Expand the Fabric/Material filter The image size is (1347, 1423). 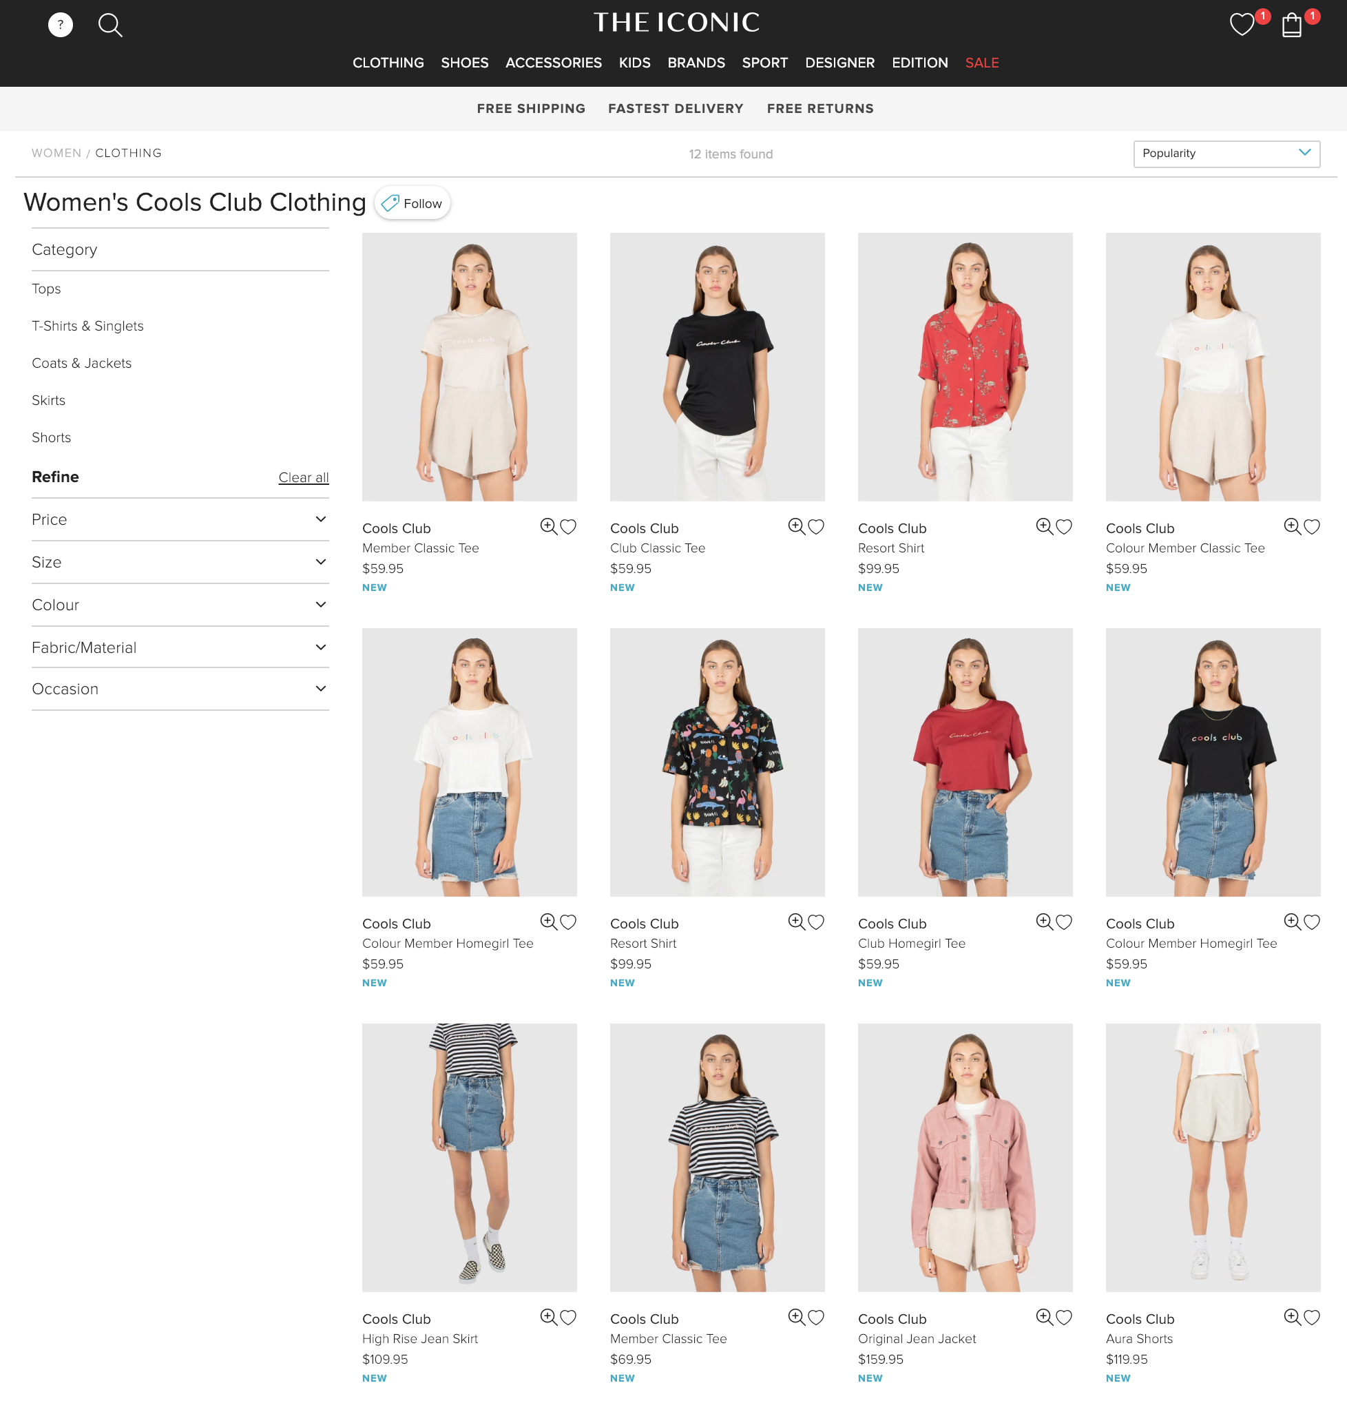pyautogui.click(x=180, y=647)
